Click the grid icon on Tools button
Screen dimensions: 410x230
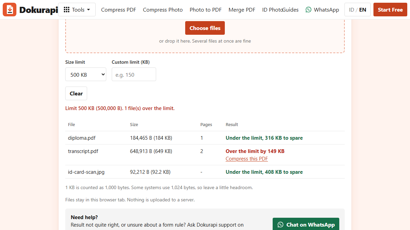coord(67,10)
